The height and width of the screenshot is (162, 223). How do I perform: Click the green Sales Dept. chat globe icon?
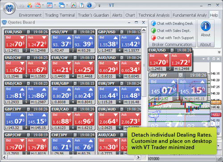click(153, 31)
